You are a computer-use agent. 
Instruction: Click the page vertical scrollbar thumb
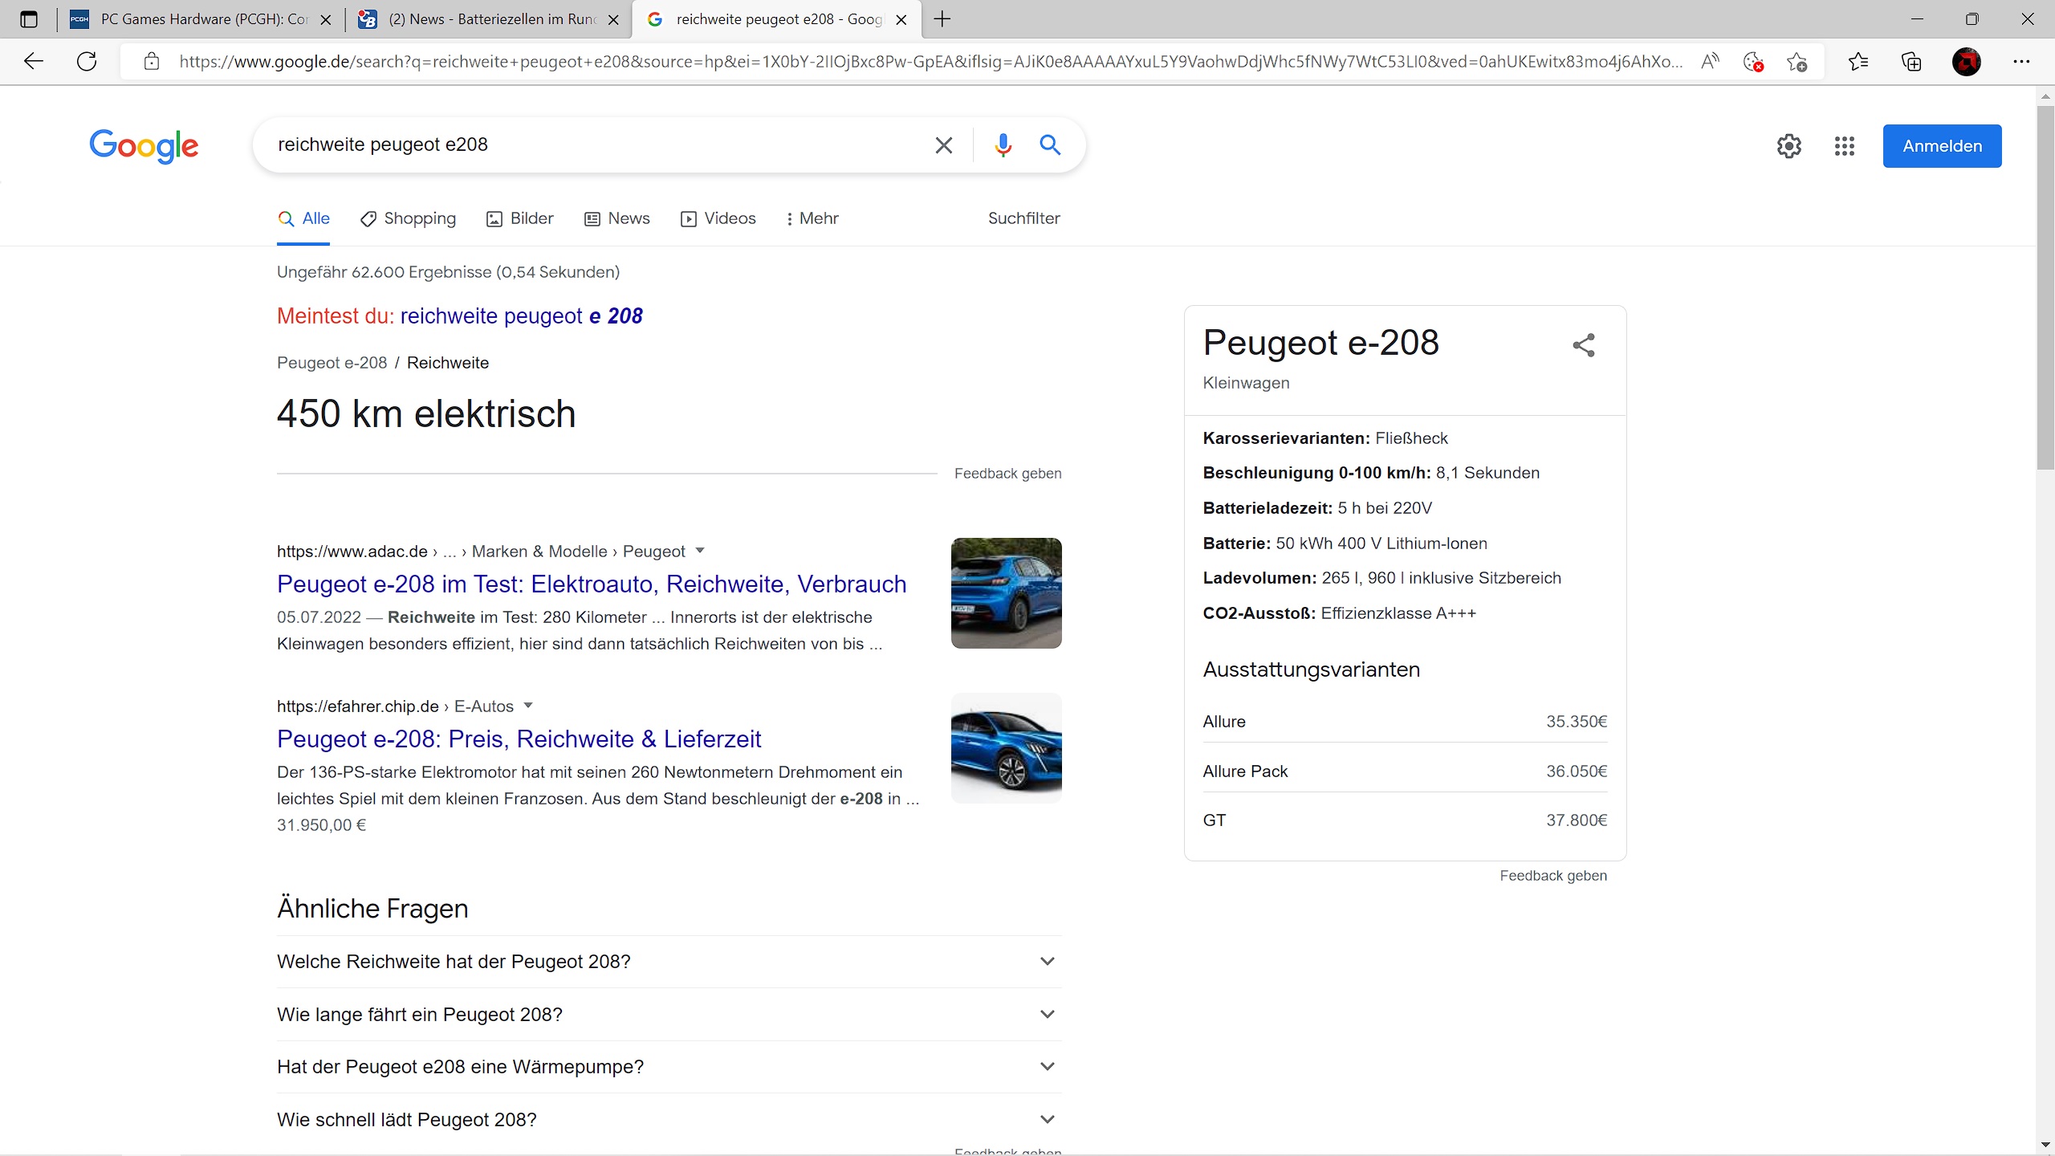point(2045,289)
